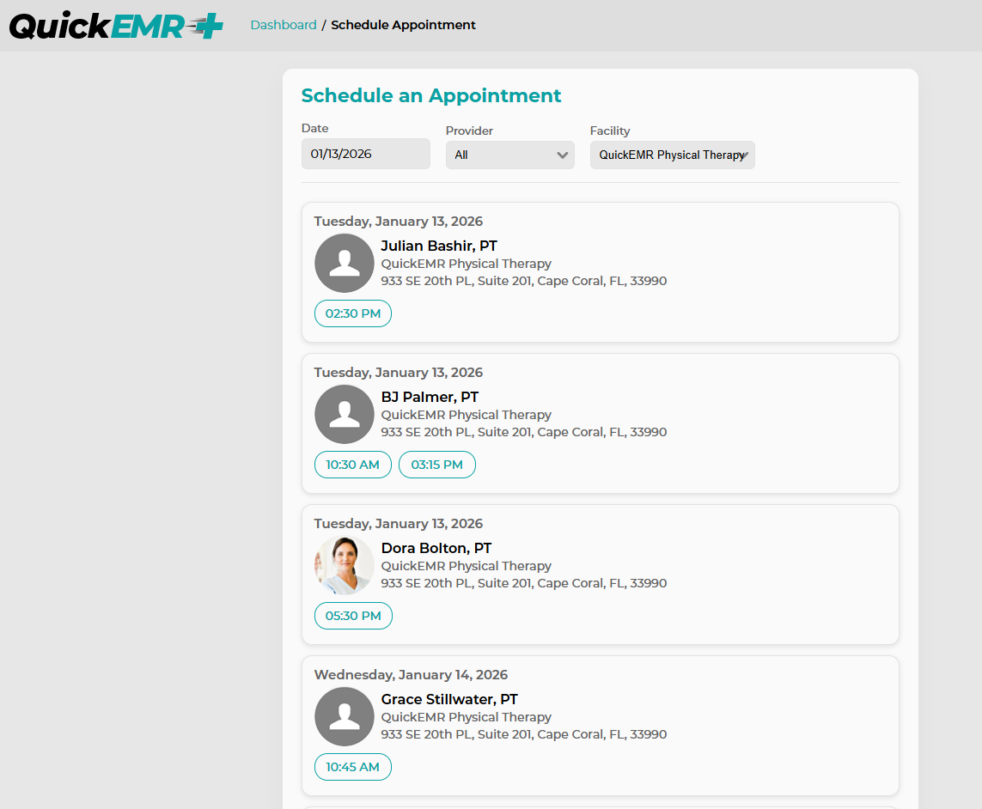This screenshot has height=809, width=982.
Task: Click Dora Bolton's profile photo
Action: pos(345,565)
